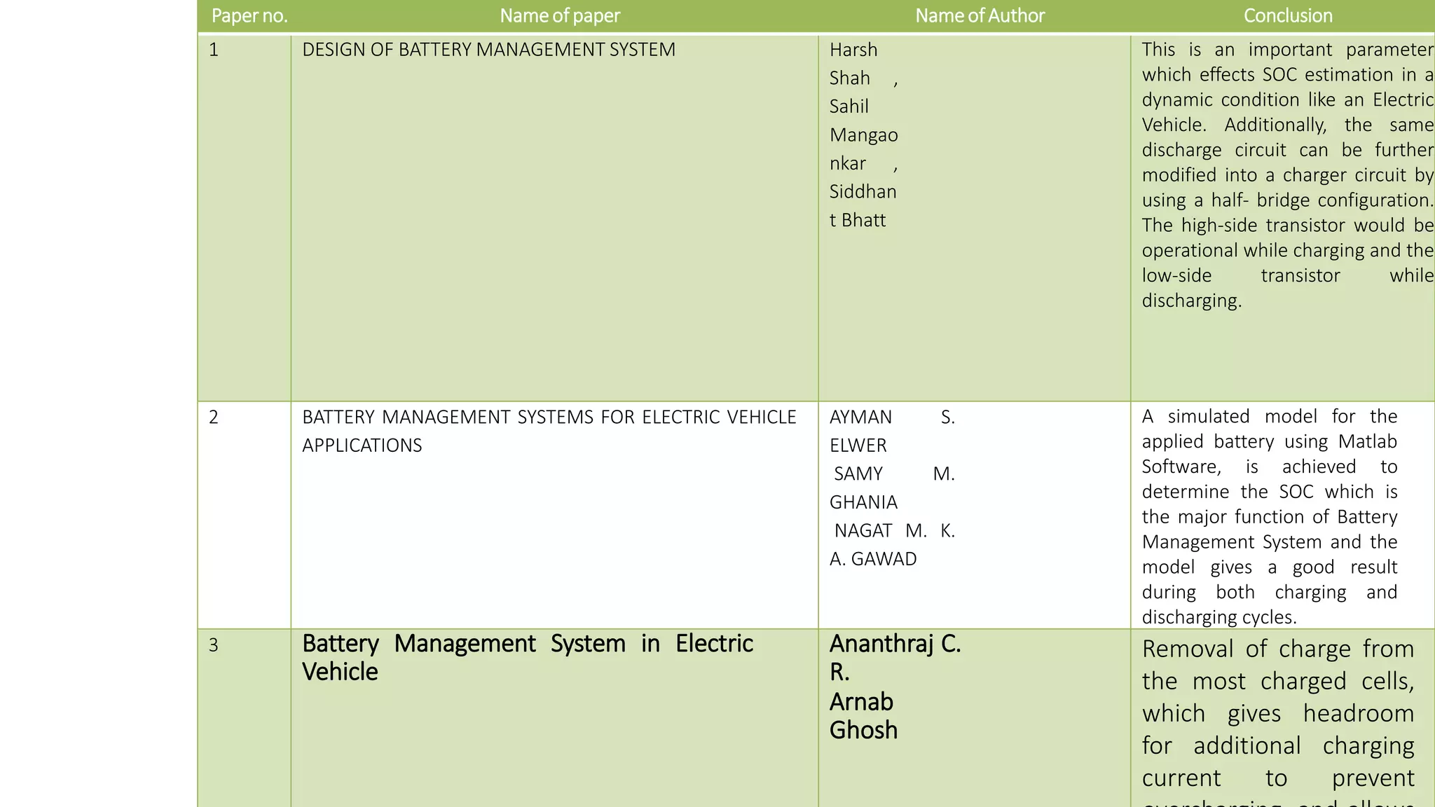Click author text 'Siddhan'

[x=863, y=191]
